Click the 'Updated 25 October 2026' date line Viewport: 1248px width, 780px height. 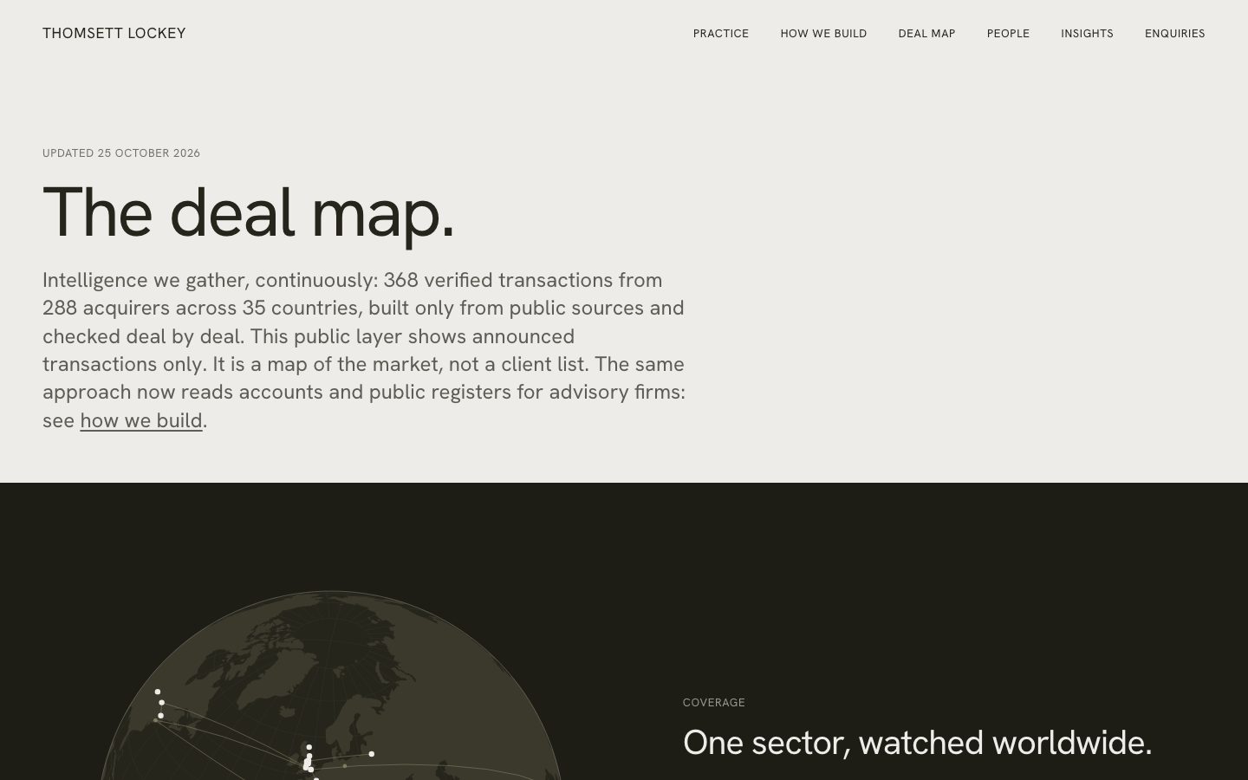pyautogui.click(x=121, y=153)
